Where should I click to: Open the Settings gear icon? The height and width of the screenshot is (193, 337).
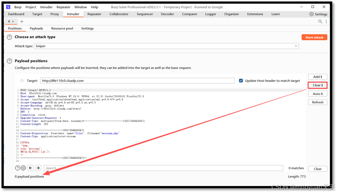[x=311, y=14]
